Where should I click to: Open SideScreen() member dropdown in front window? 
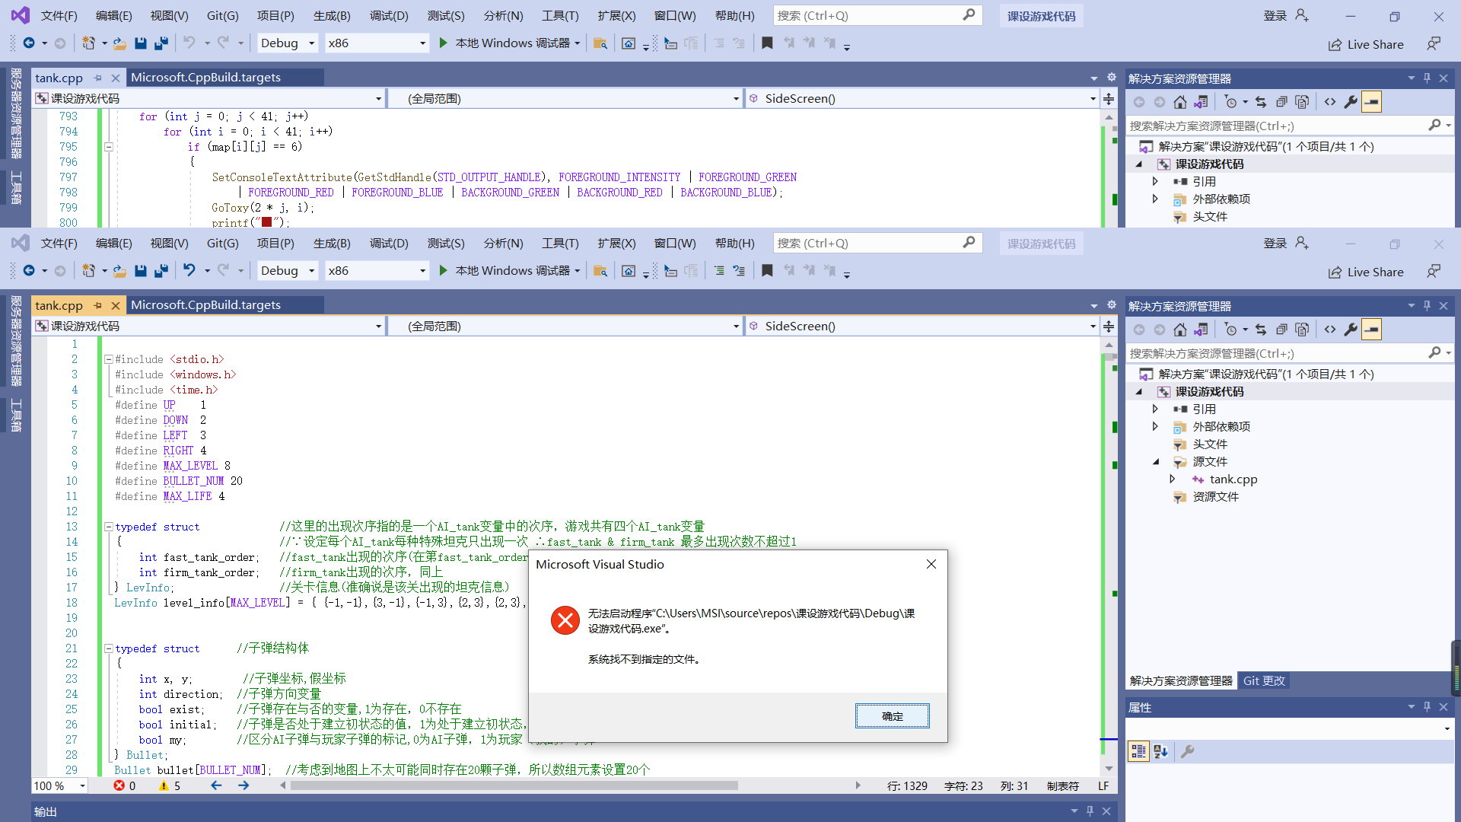921,327
